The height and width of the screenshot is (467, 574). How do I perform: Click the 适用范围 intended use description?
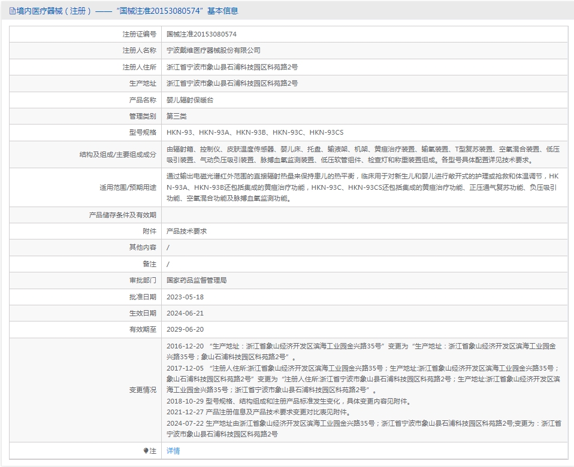(362, 187)
